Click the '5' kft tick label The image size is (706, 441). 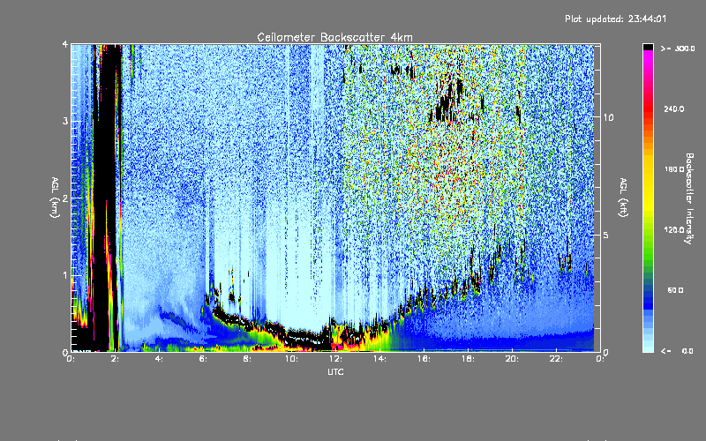point(606,235)
